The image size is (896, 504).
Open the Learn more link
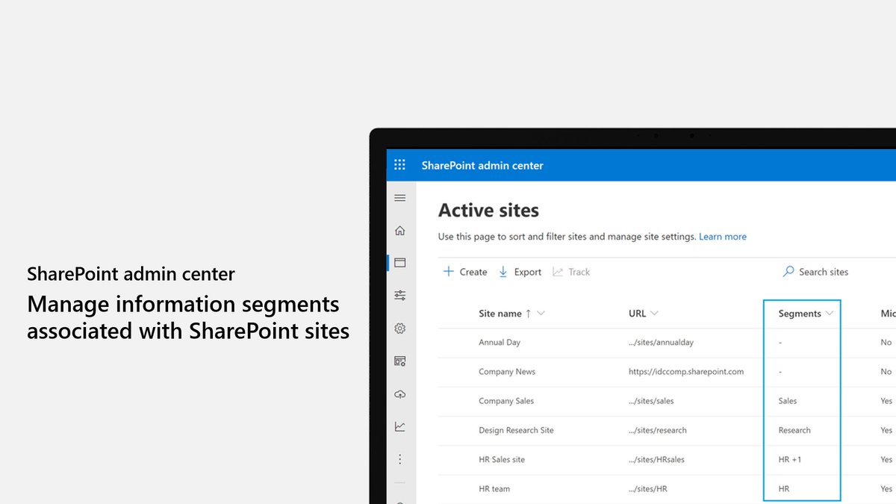pyautogui.click(x=723, y=237)
